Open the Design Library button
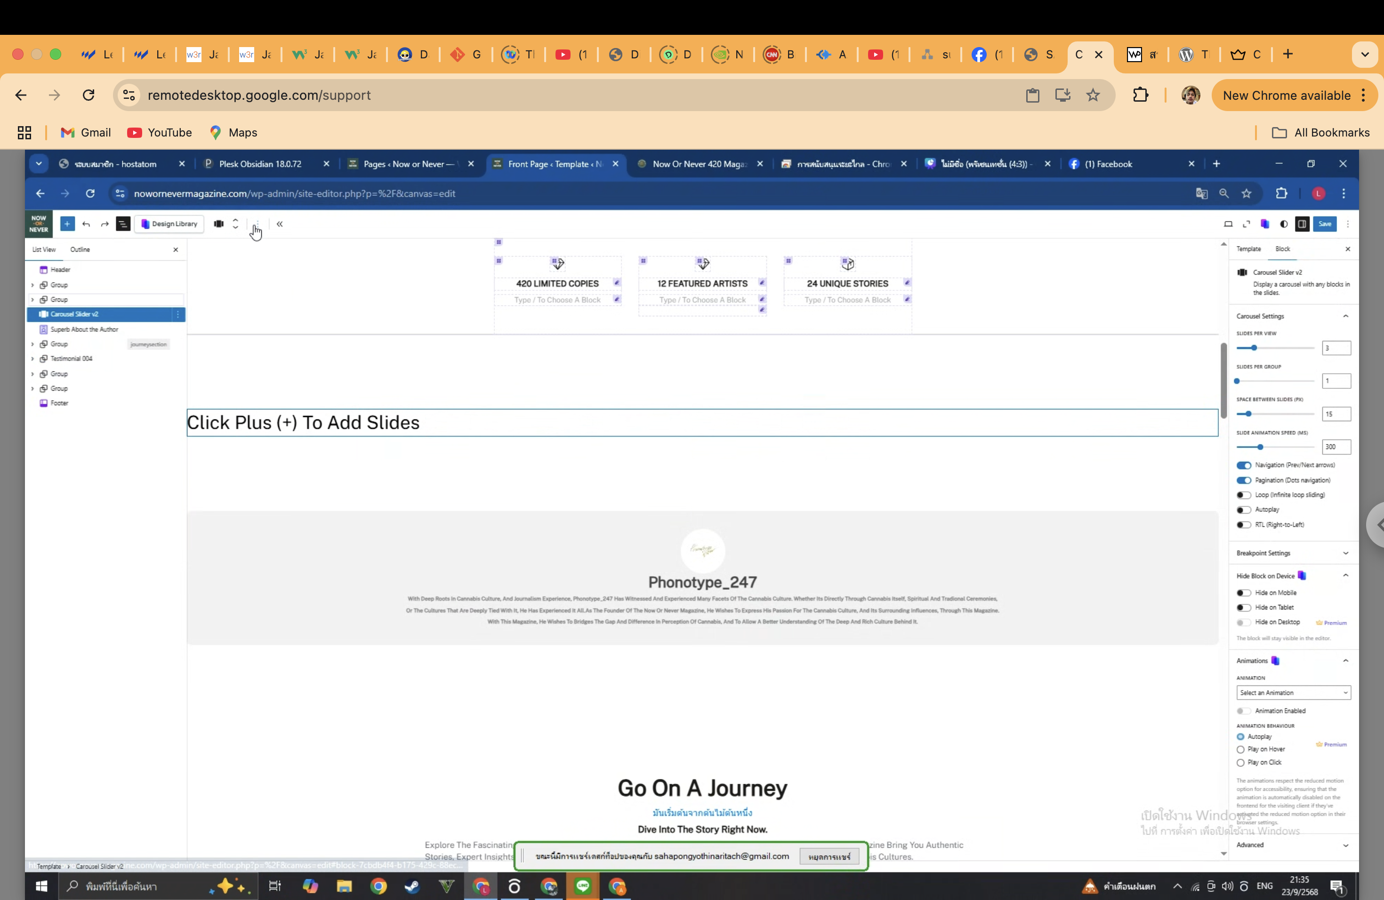 pos(169,224)
